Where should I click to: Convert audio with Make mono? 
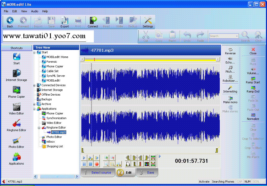pyautogui.click(x=230, y=100)
